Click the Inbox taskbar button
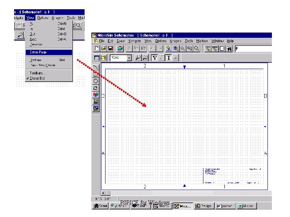This screenshot has width=290, height=217. pos(120,206)
